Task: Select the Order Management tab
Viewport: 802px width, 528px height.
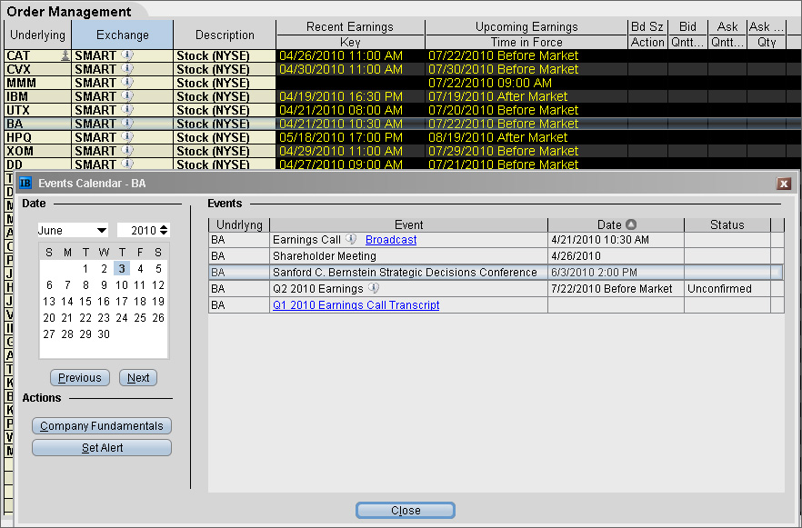Action: 69,11
